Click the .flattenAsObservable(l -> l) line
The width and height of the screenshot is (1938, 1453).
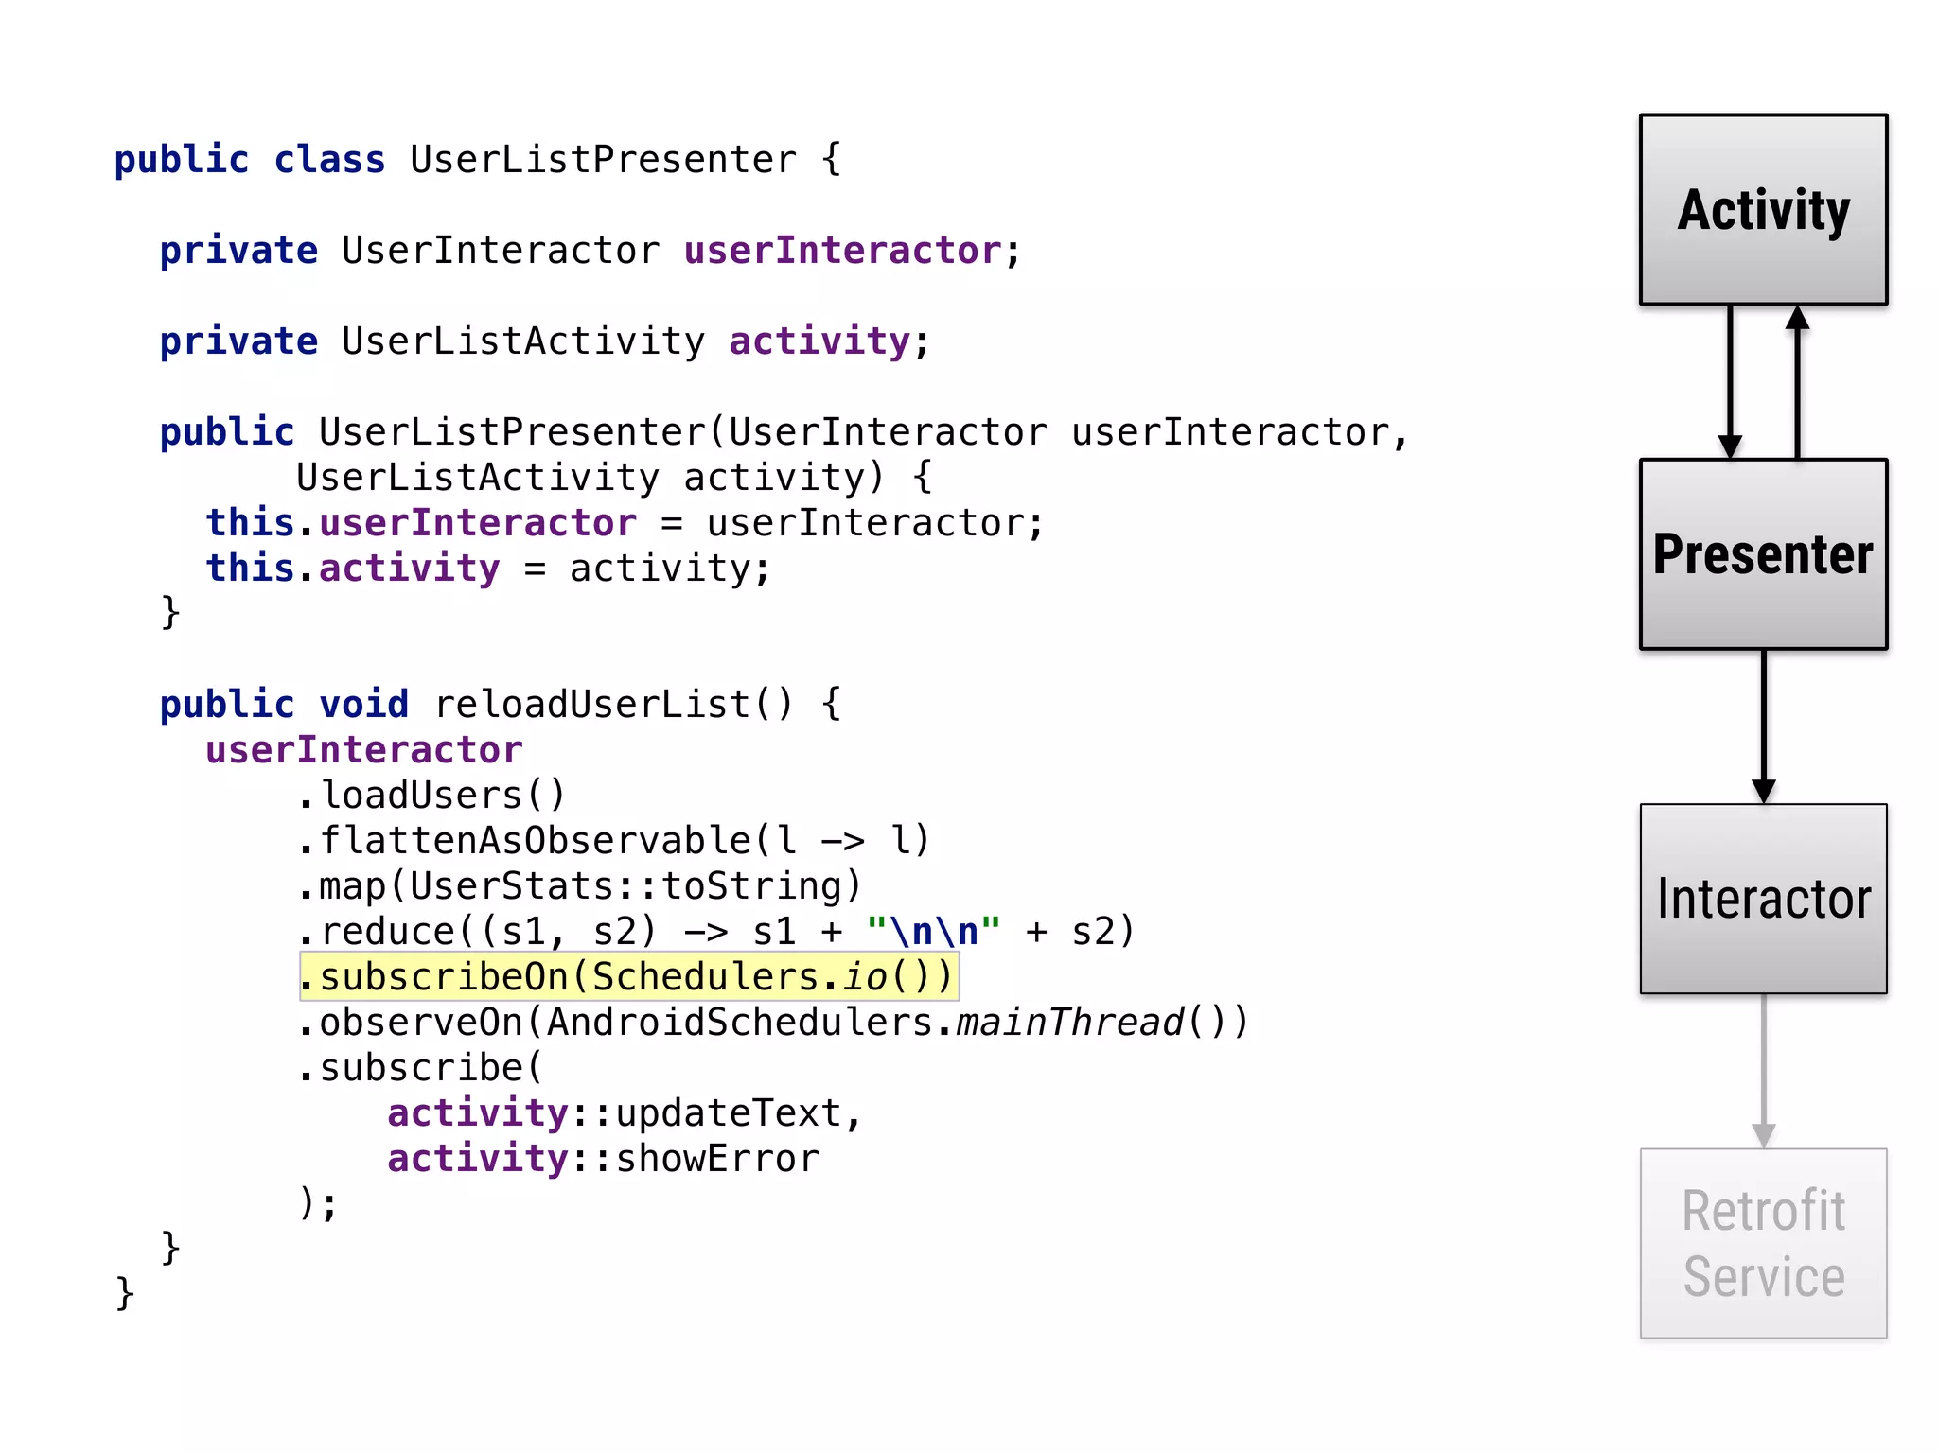[x=614, y=841]
